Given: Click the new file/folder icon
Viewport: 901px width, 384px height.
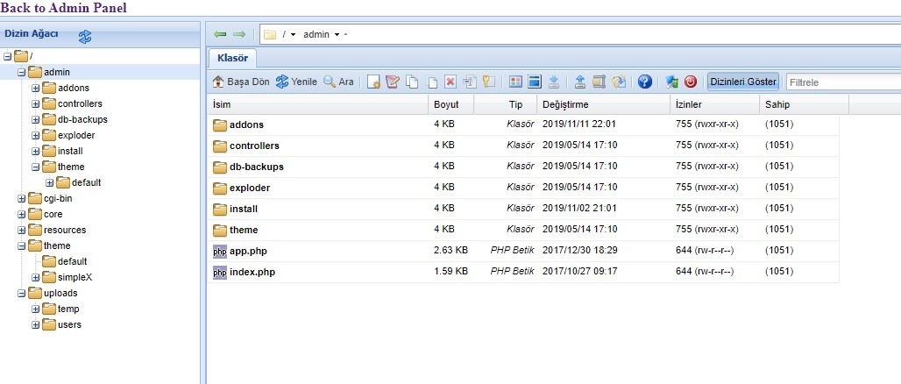Looking at the screenshot, I should pos(373,82).
